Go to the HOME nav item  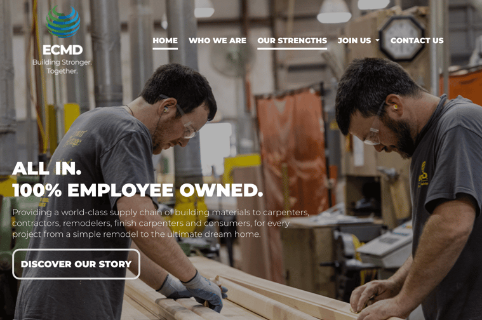pos(165,41)
